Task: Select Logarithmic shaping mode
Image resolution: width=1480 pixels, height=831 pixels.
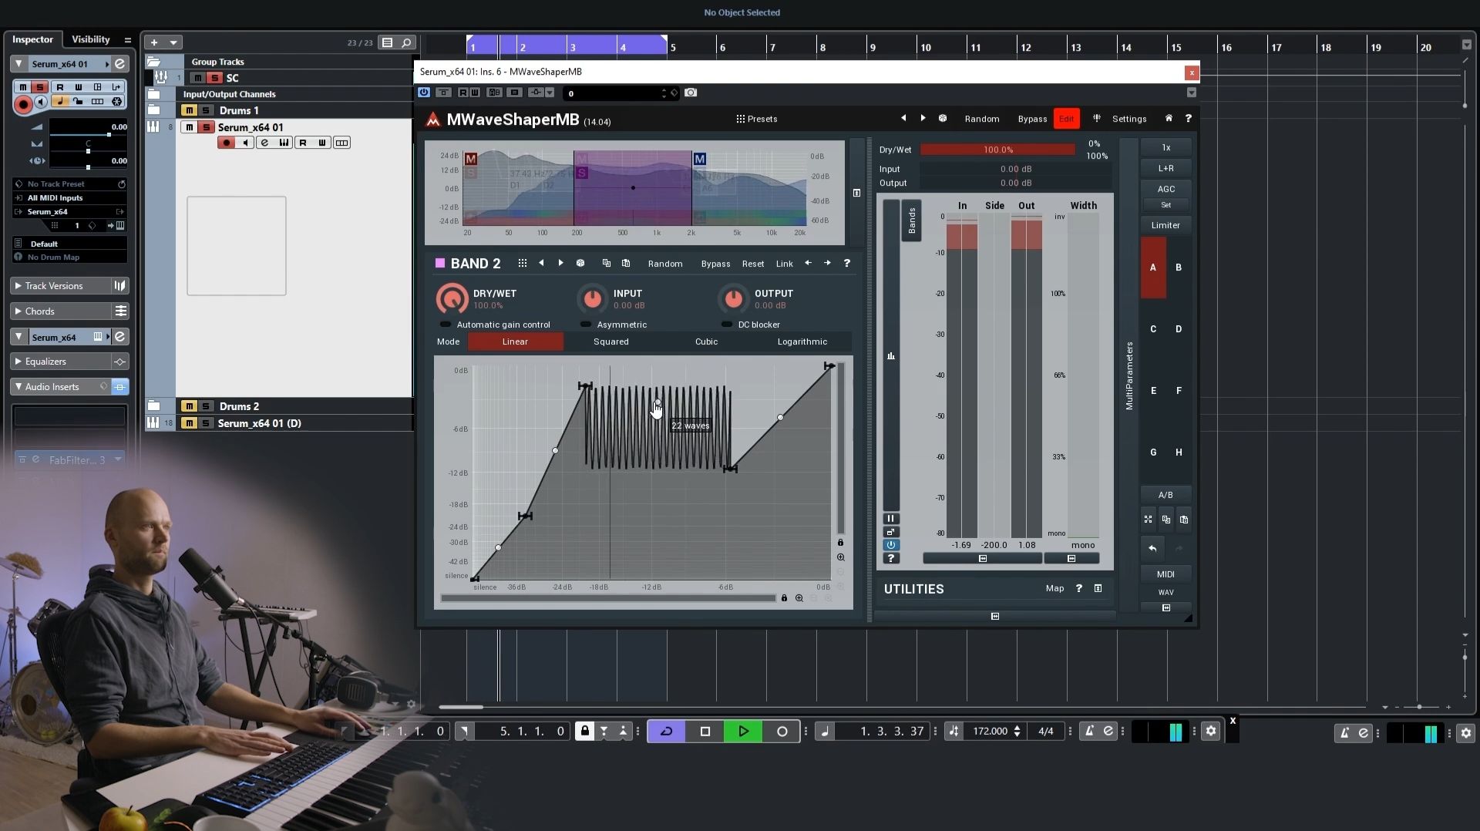Action: click(802, 341)
